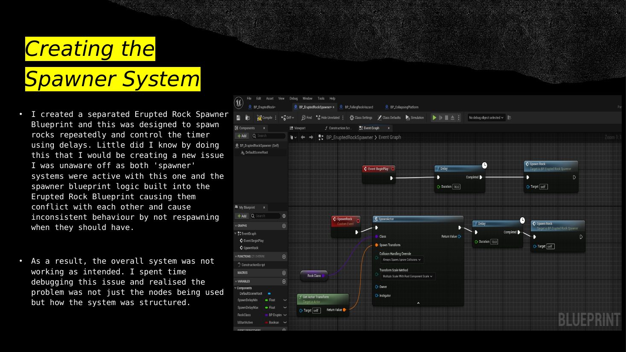Click the Components panel search field
This screenshot has height=352, width=626.
268,136
